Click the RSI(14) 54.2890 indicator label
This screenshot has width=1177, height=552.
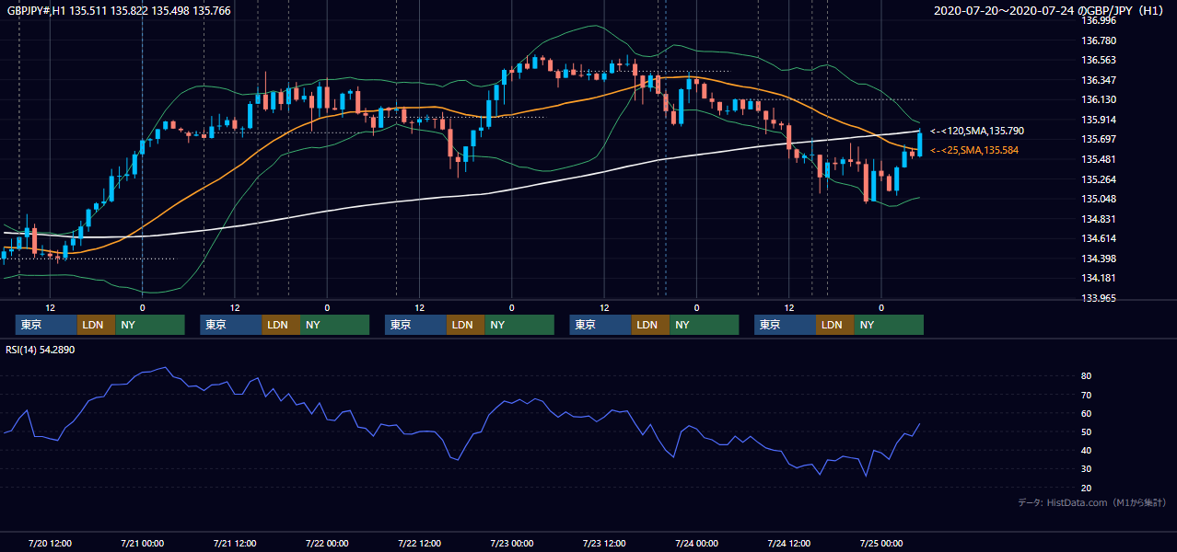click(x=40, y=350)
